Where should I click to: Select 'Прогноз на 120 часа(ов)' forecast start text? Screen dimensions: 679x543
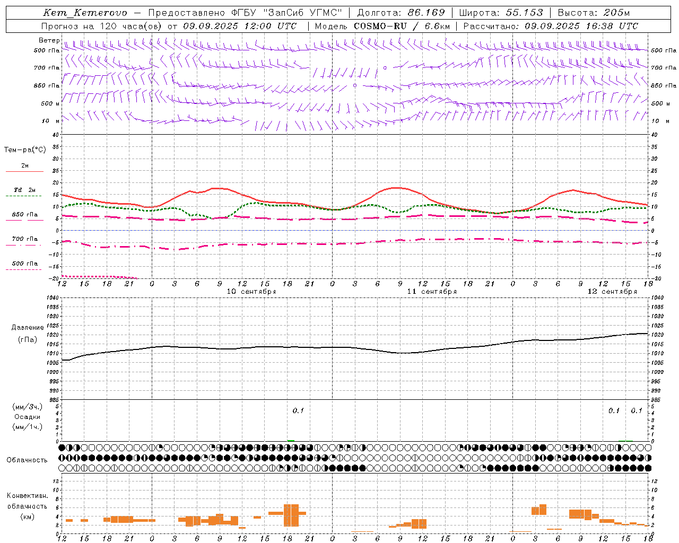[102, 26]
